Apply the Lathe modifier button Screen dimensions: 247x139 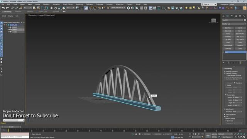tap(240, 49)
